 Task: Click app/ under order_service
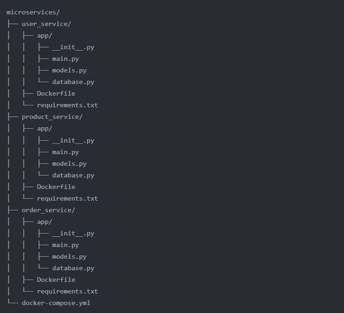click(45, 222)
